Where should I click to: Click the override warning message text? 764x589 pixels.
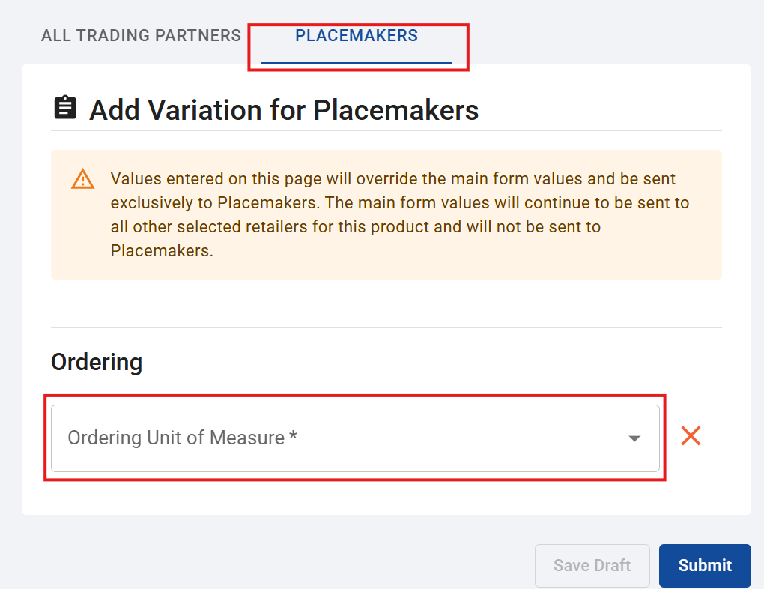tap(399, 214)
